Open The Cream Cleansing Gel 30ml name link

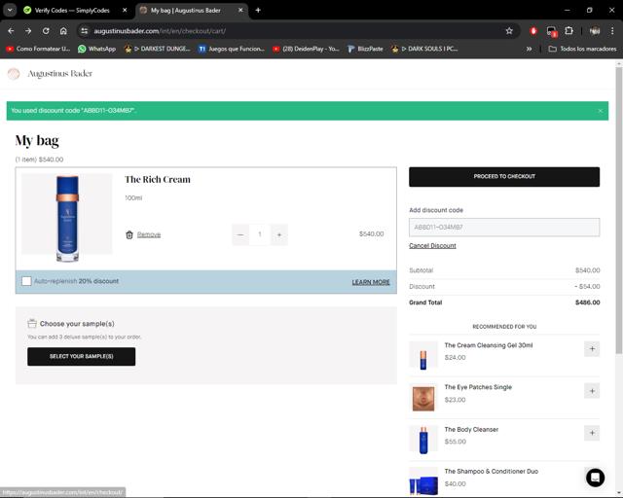click(489, 345)
